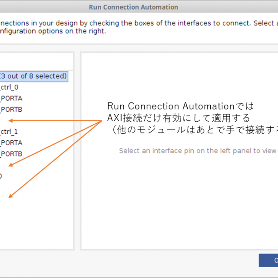Select the tree entry ending in 0 below second PORTB

coord(1,176)
